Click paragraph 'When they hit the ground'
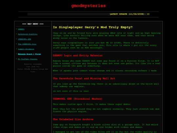Image resolution: width=177 pixels, height=133 pixels. [x=106, y=110]
